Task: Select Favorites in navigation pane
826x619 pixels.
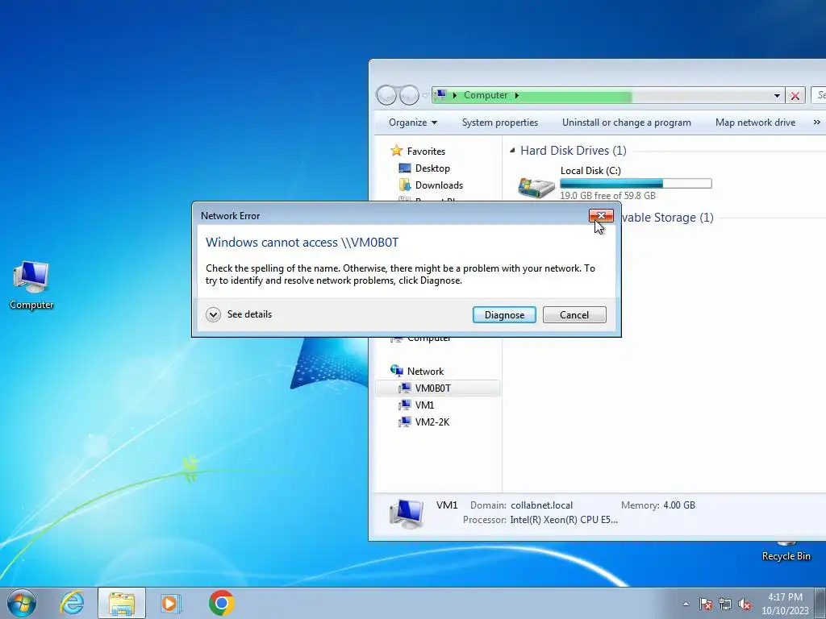Action: point(426,151)
